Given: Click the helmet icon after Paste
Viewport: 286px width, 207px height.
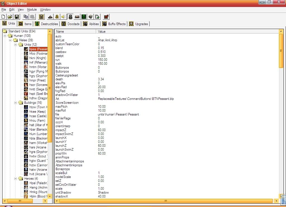Looking at the screenshot, I should pos(41,17).
